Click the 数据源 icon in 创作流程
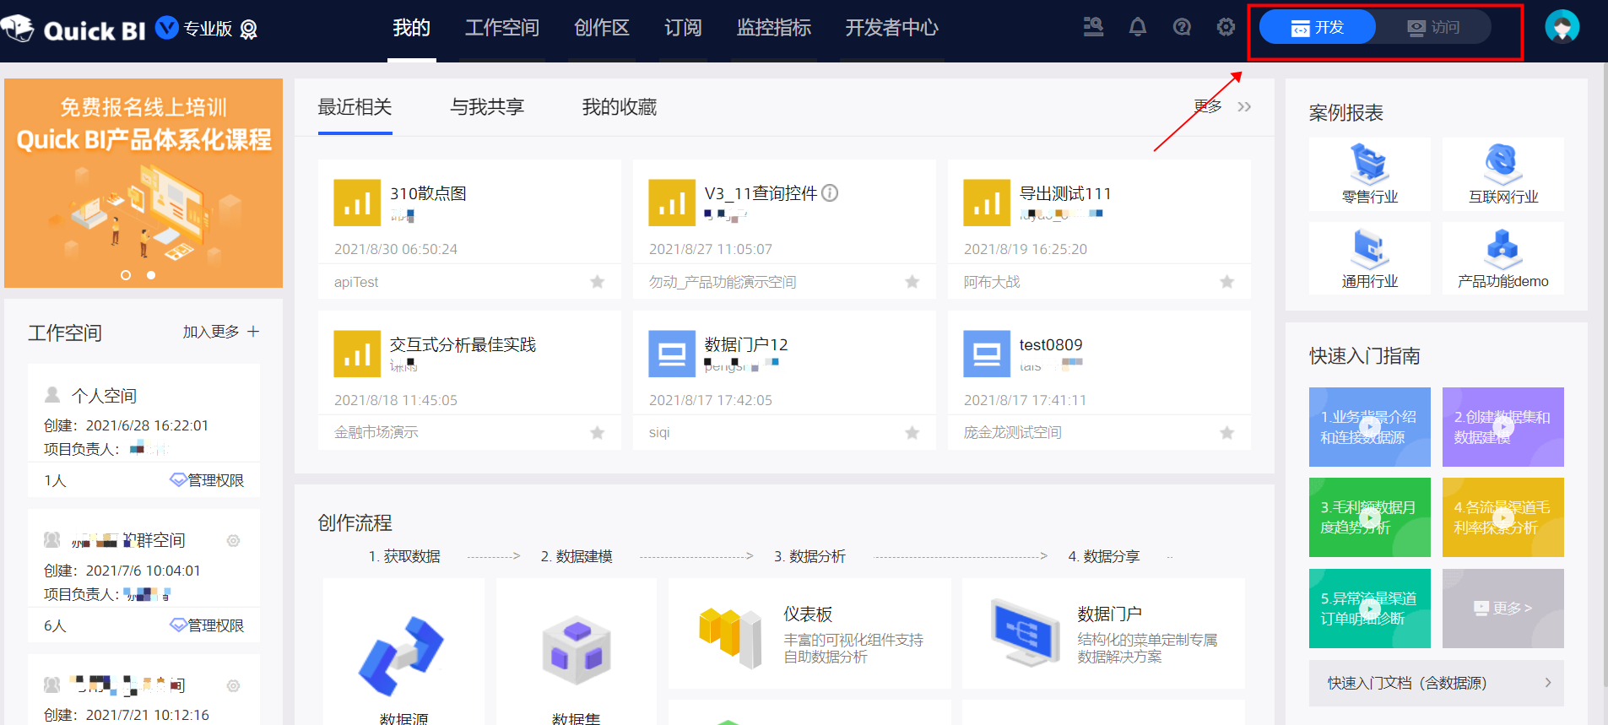The width and height of the screenshot is (1608, 725). click(x=403, y=656)
